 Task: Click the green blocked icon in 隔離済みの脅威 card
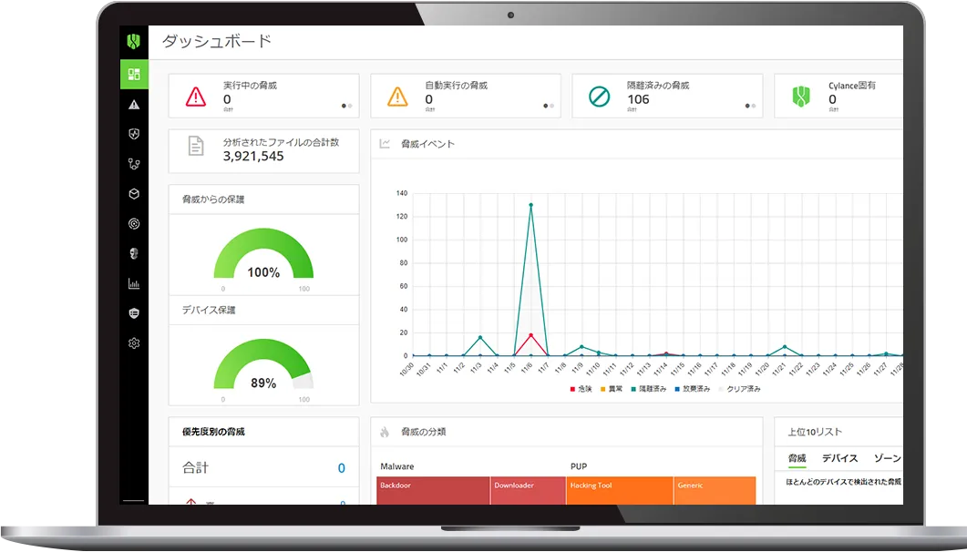point(599,97)
